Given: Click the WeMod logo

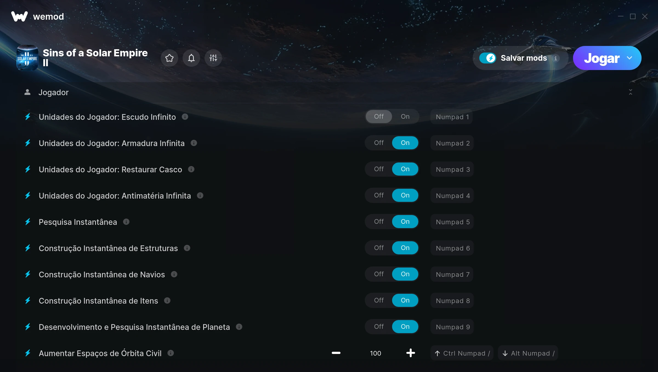Looking at the screenshot, I should pyautogui.click(x=19, y=17).
